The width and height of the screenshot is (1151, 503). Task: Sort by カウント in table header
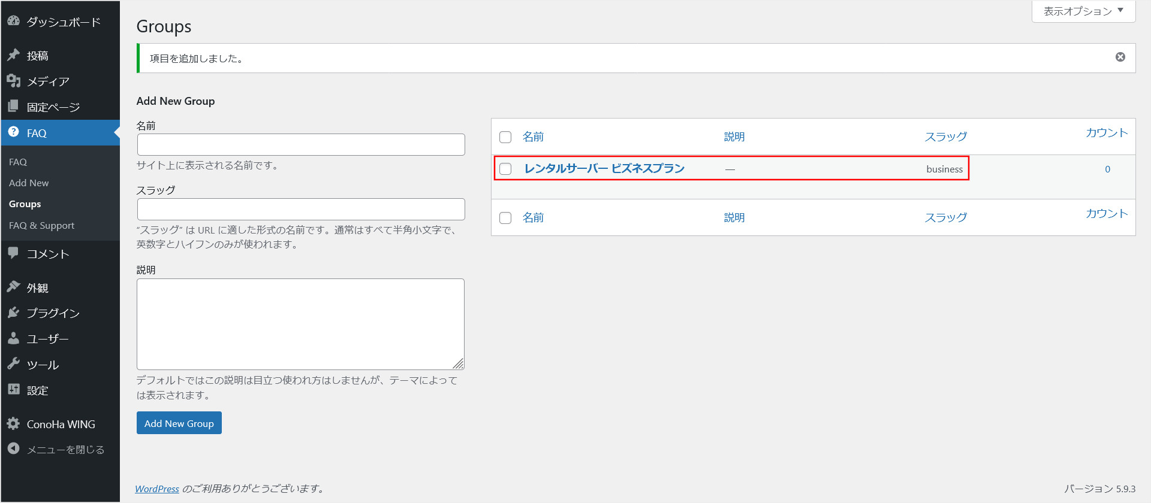(1107, 132)
